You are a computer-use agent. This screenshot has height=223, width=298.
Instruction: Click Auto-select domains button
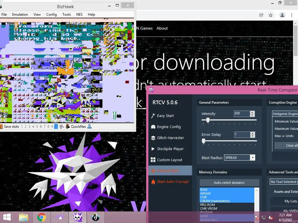(x=229, y=183)
